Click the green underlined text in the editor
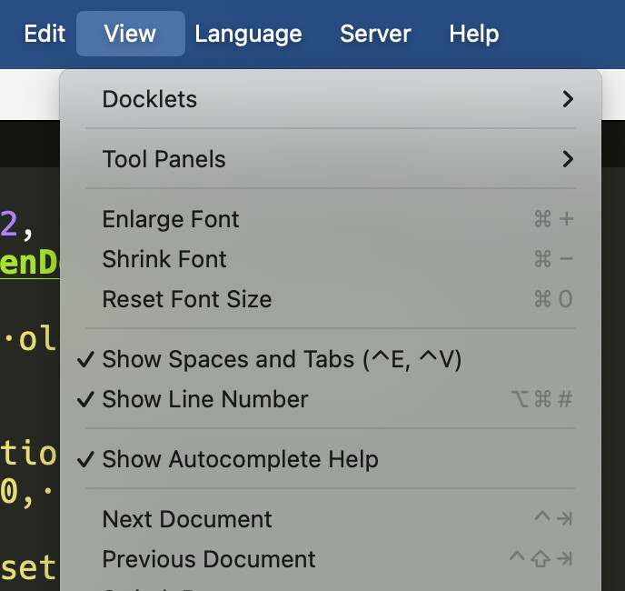This screenshot has width=625, height=591. [x=29, y=263]
